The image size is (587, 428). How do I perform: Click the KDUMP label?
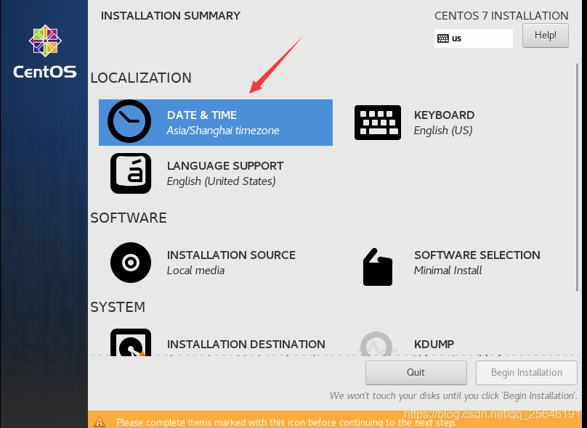point(434,345)
